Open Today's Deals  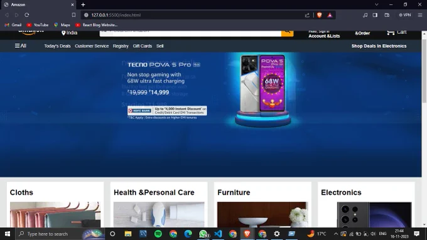[57, 46]
